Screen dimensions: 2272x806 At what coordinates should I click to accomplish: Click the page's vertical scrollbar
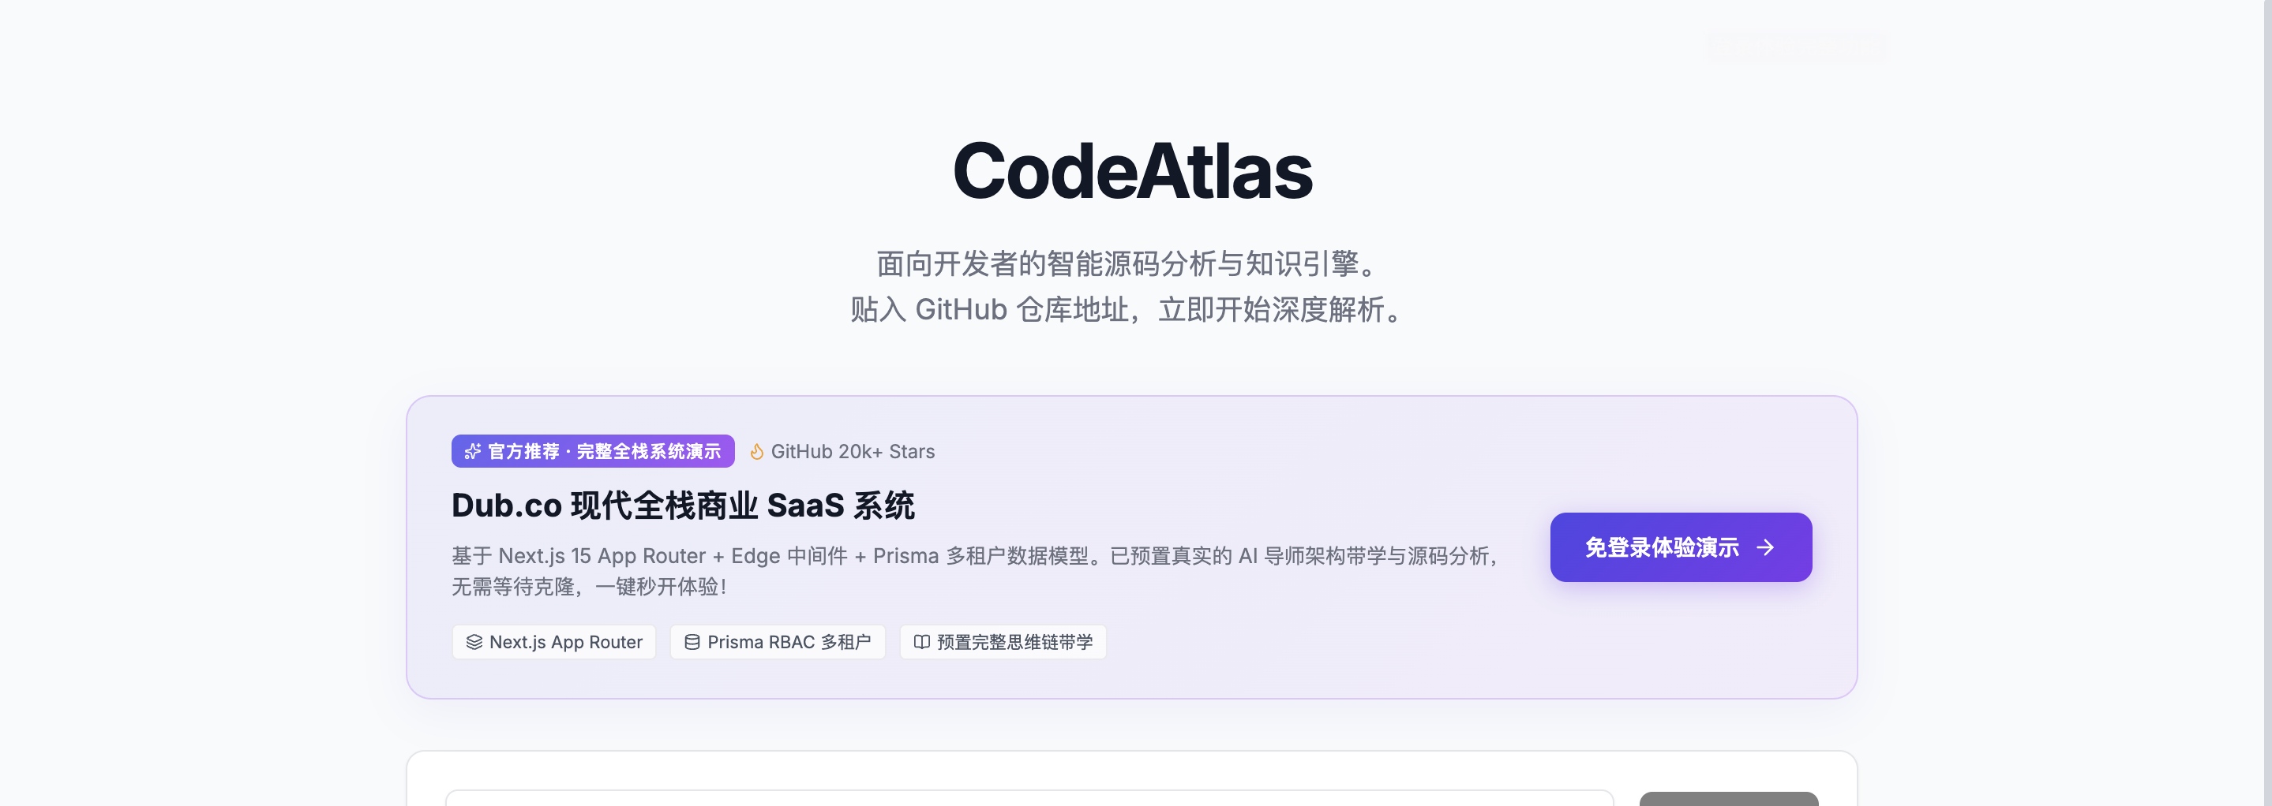pos(2266,402)
